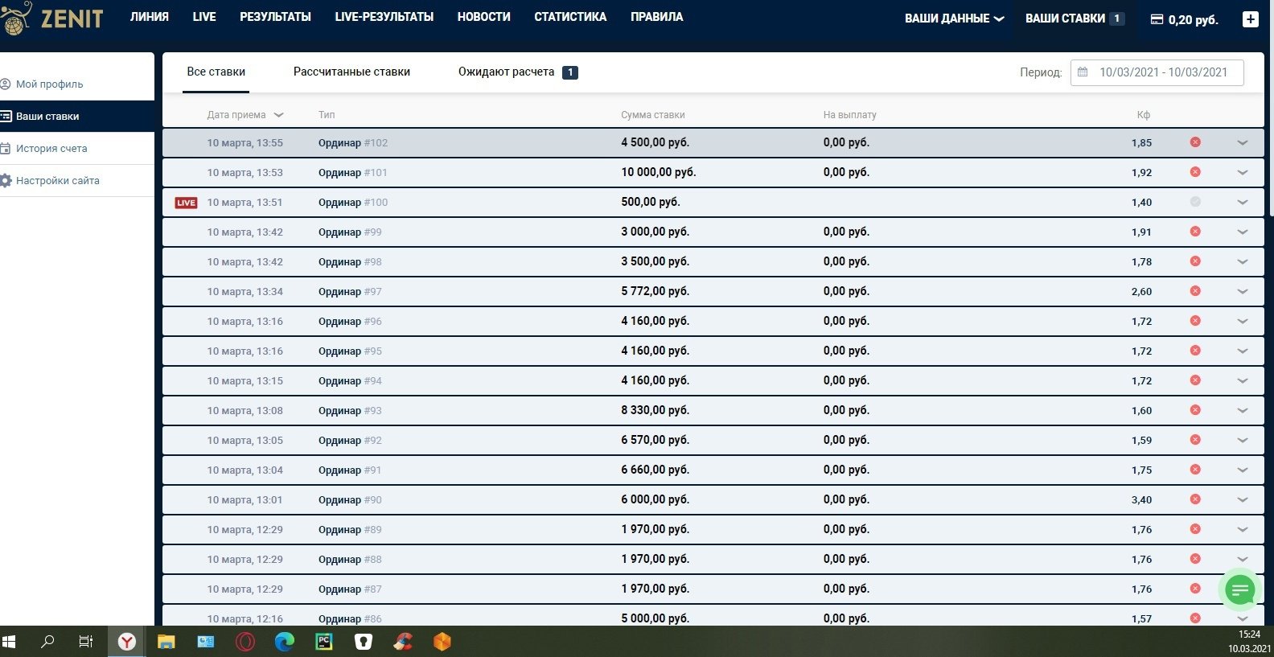The image size is (1274, 657).
Task: Open Ваши ставки in header
Action: coord(1065,18)
